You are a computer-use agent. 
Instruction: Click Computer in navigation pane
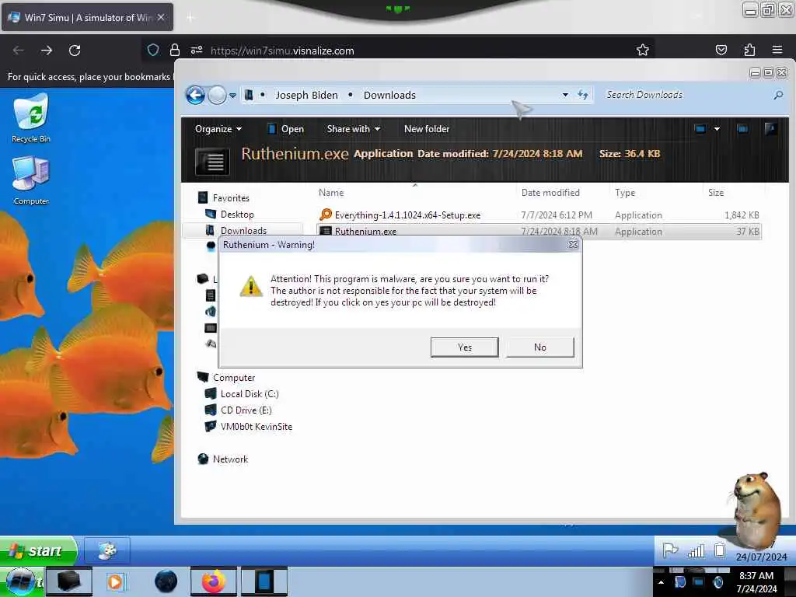[234, 378]
